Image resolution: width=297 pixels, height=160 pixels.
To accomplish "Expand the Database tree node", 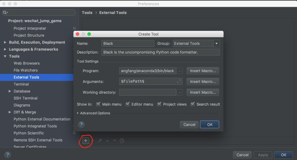I will 10,91.
